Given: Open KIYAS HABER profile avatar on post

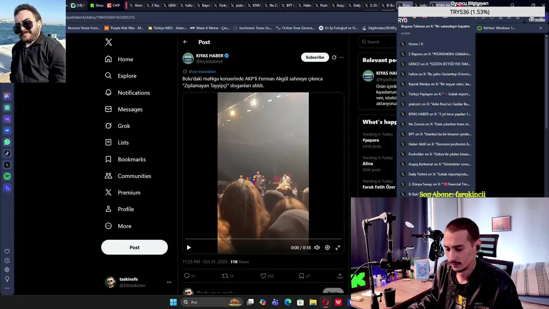Looking at the screenshot, I should coord(188,58).
